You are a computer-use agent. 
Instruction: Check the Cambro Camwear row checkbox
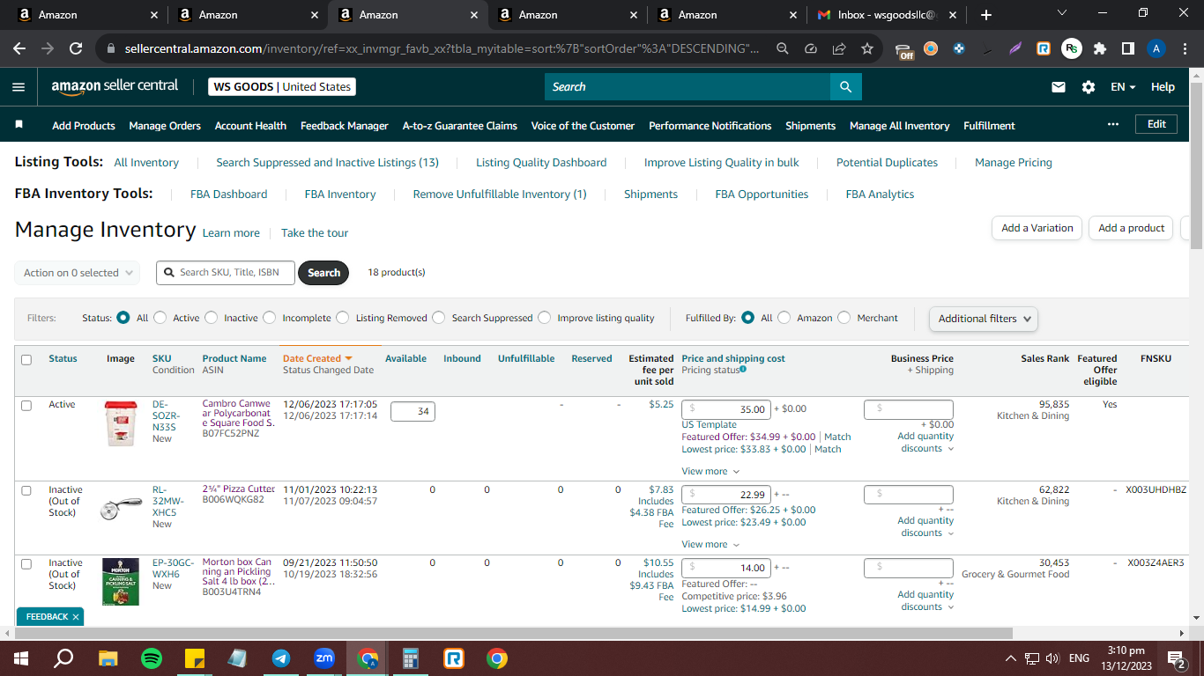click(x=26, y=406)
